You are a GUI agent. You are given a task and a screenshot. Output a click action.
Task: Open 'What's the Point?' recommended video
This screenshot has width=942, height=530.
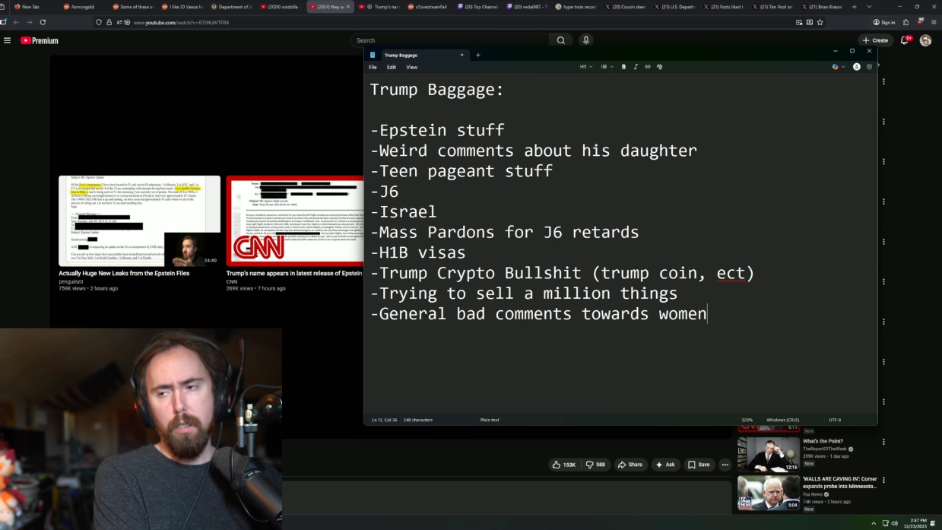pyautogui.click(x=823, y=441)
